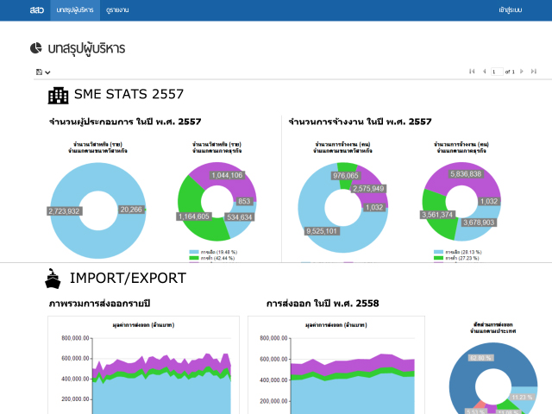Click the 9,525,101 employment donut segment
Viewport: 552px width, 414px height.
coord(328,231)
